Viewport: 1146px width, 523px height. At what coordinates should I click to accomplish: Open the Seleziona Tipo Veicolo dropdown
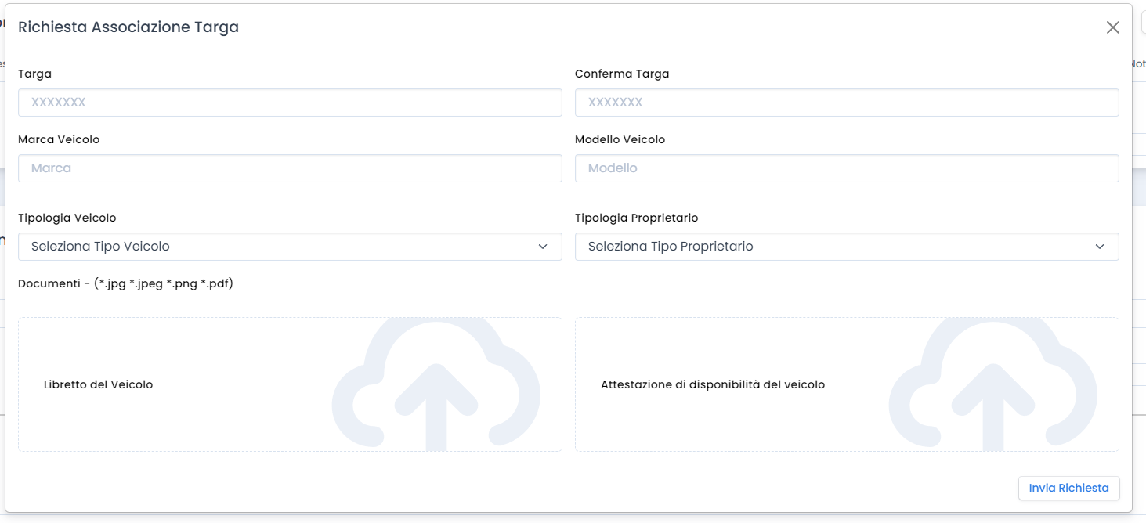coord(290,247)
